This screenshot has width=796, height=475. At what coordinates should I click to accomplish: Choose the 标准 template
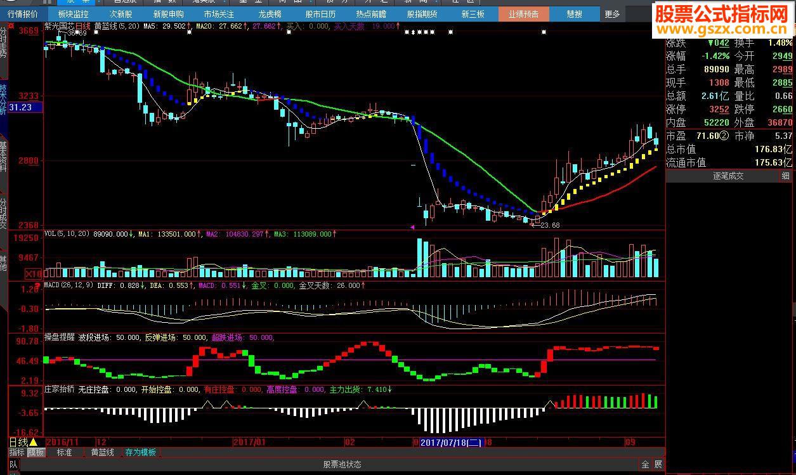pos(65,453)
